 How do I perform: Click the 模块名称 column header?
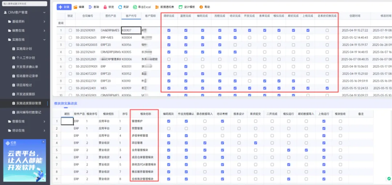click(x=146, y=114)
